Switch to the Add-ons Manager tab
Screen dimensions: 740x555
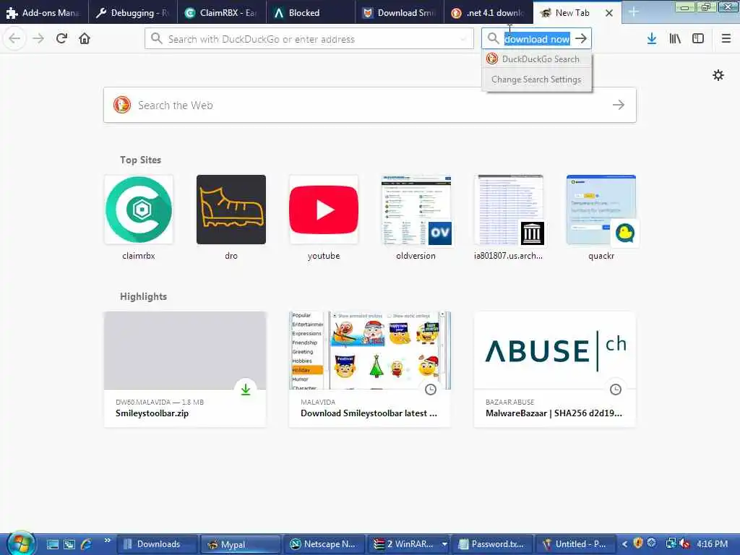pyautogui.click(x=44, y=13)
